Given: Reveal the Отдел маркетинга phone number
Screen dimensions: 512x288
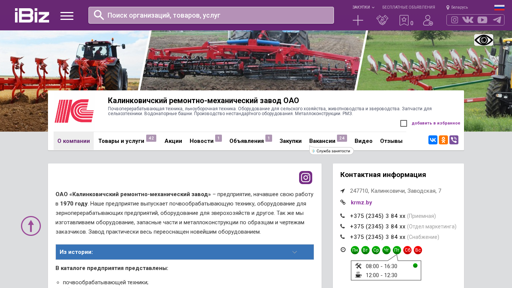Looking at the screenshot, I should tap(378, 226).
